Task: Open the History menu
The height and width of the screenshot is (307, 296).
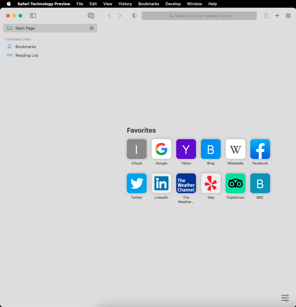Action: click(125, 4)
